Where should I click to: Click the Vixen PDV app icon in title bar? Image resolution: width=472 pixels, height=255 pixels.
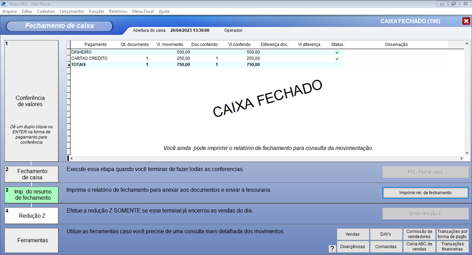pyautogui.click(x=4, y=4)
